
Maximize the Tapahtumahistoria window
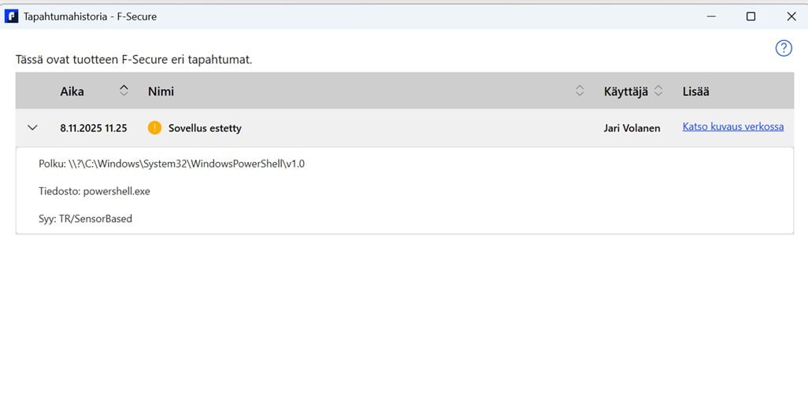[751, 17]
